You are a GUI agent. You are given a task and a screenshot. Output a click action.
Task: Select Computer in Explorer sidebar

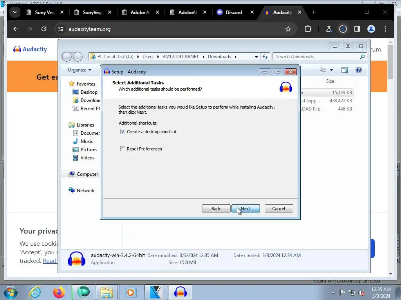pos(84,174)
